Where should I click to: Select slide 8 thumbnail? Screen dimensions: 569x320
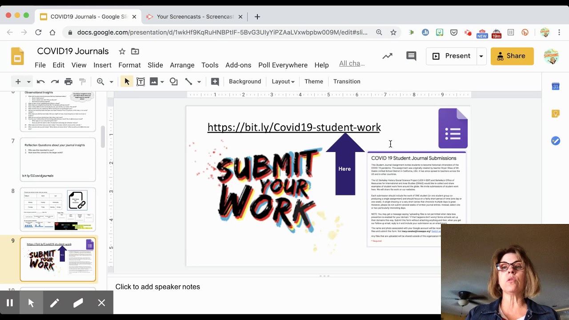[x=58, y=209]
